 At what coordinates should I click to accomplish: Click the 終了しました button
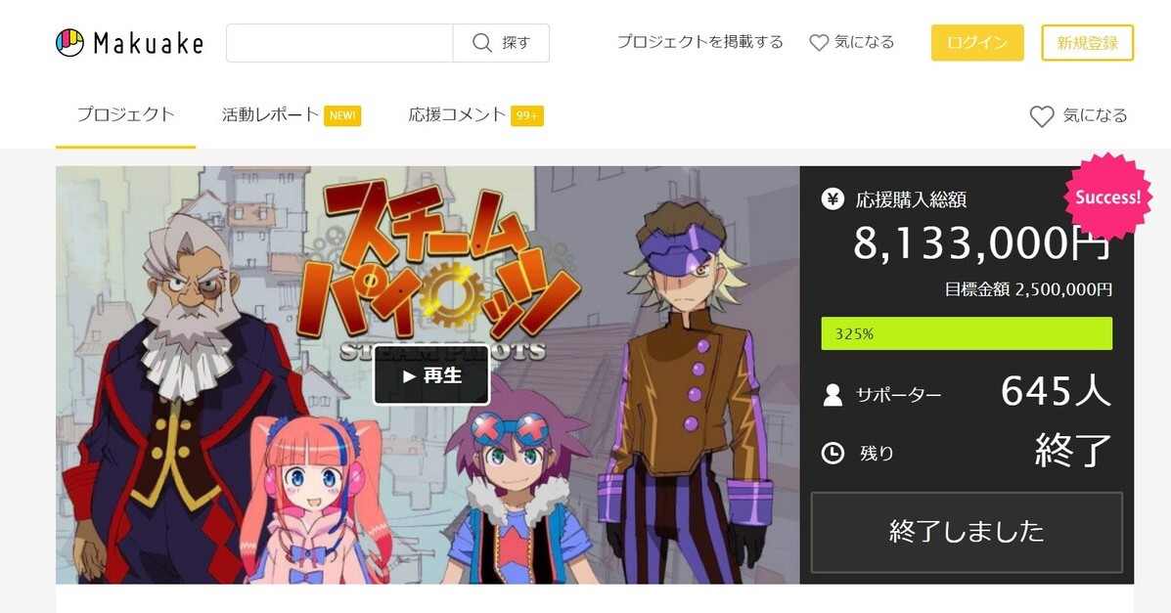click(967, 532)
